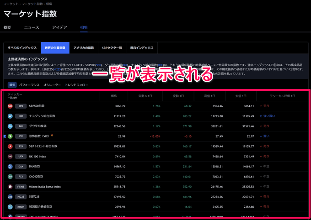Viewport: 311px width, 220px height.
Task: Switch to パフォーマンス column view
Action: point(29,85)
